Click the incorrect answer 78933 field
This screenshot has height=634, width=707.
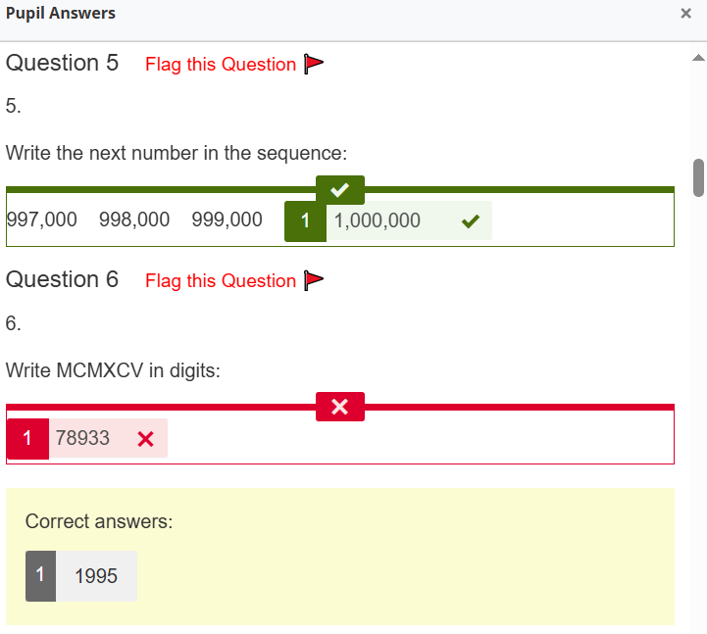tap(83, 438)
